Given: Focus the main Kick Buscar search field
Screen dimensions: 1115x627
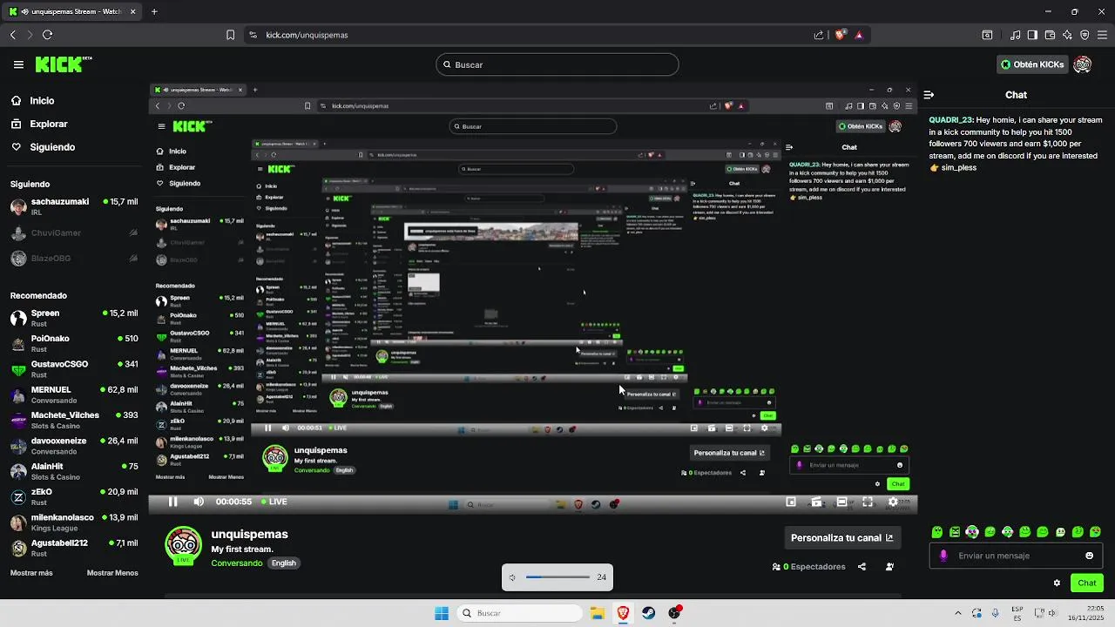Looking at the screenshot, I should pyautogui.click(x=557, y=64).
